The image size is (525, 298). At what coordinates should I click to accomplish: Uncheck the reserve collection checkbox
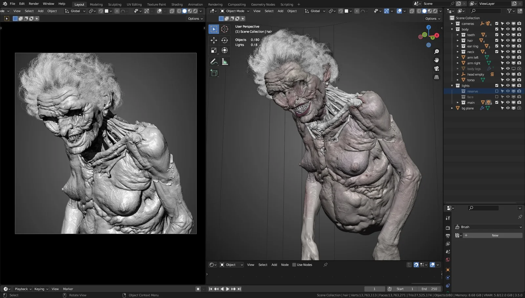pos(497,91)
